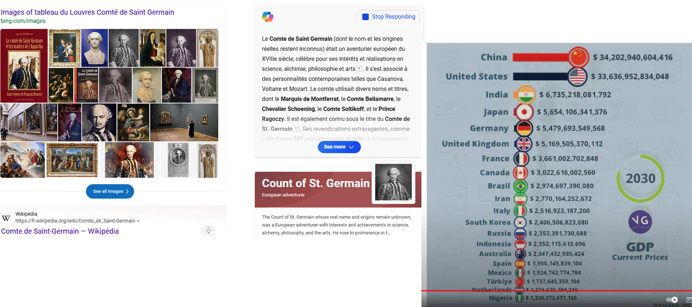This screenshot has height=307, width=692.
Task: Click the 'Count of St. Germain' card title
Action: 315,183
